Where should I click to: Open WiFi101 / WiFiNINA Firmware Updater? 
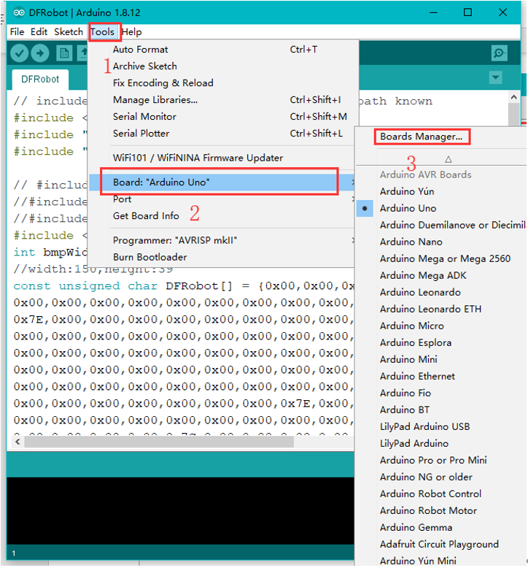click(221, 158)
